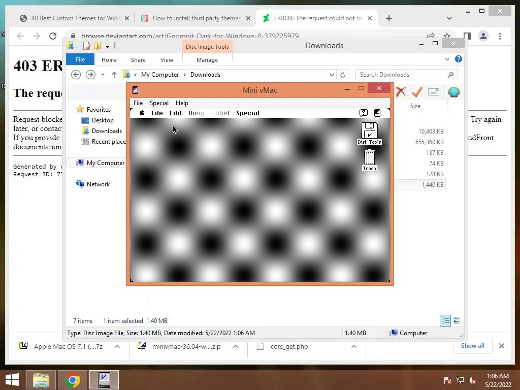This screenshot has width=520, height=390.
Task: Click the Explorer forward arrow
Action: pyautogui.click(x=90, y=75)
